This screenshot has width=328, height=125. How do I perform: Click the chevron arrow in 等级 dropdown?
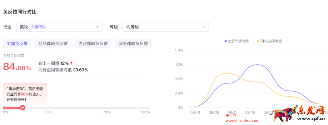[204, 27]
